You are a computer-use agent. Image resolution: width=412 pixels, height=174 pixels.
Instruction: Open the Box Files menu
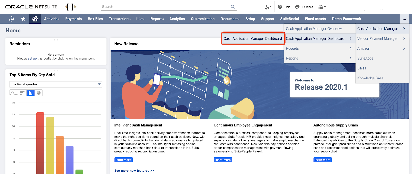(x=95, y=19)
